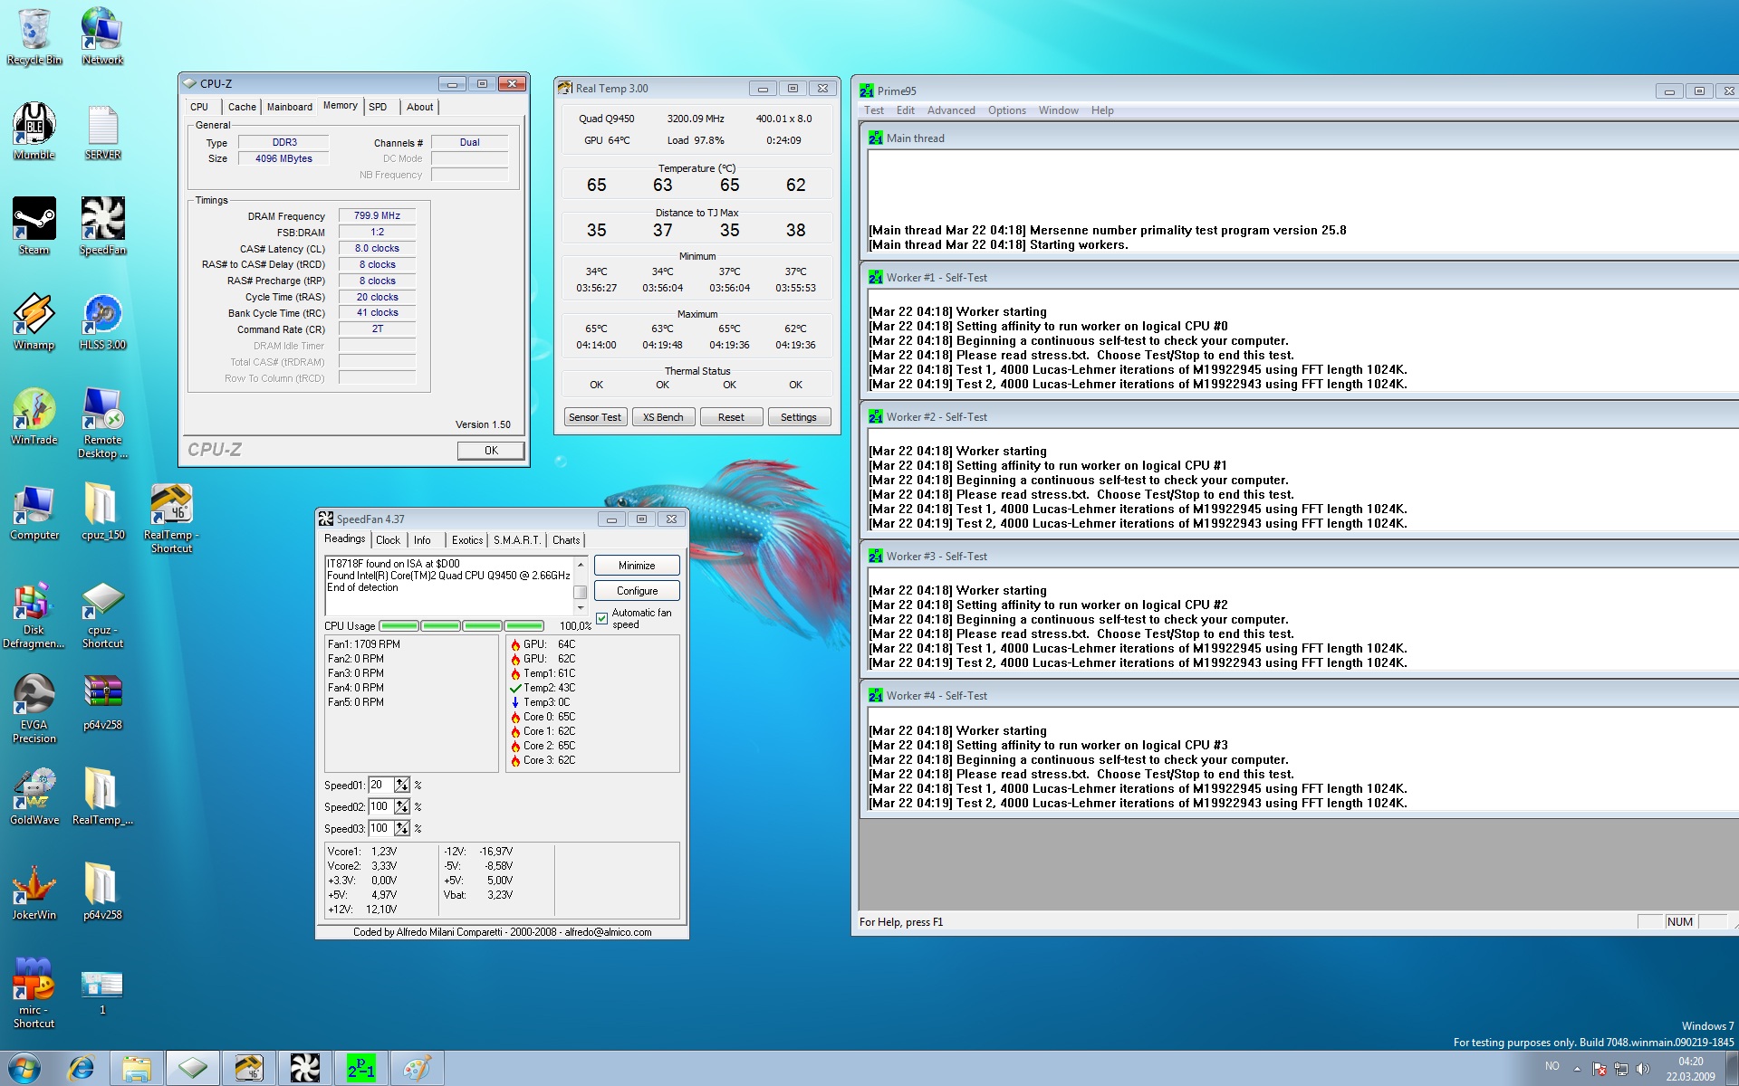The height and width of the screenshot is (1086, 1739).
Task: Switch to the SPD tab in CPU-Z
Action: 378,107
